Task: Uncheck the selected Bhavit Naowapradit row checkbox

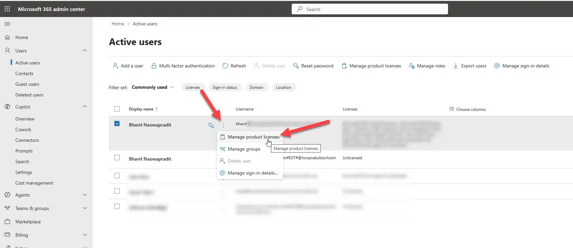Action: click(117, 123)
